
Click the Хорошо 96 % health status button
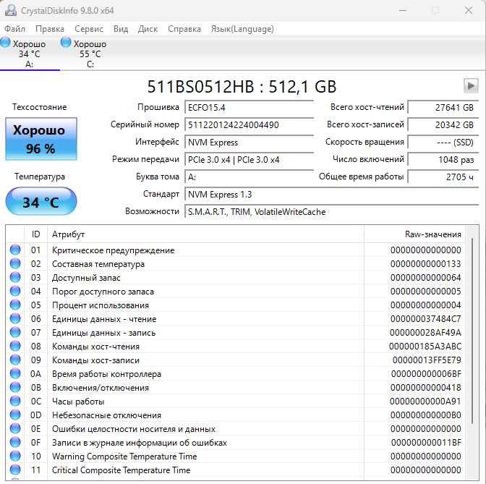click(40, 140)
